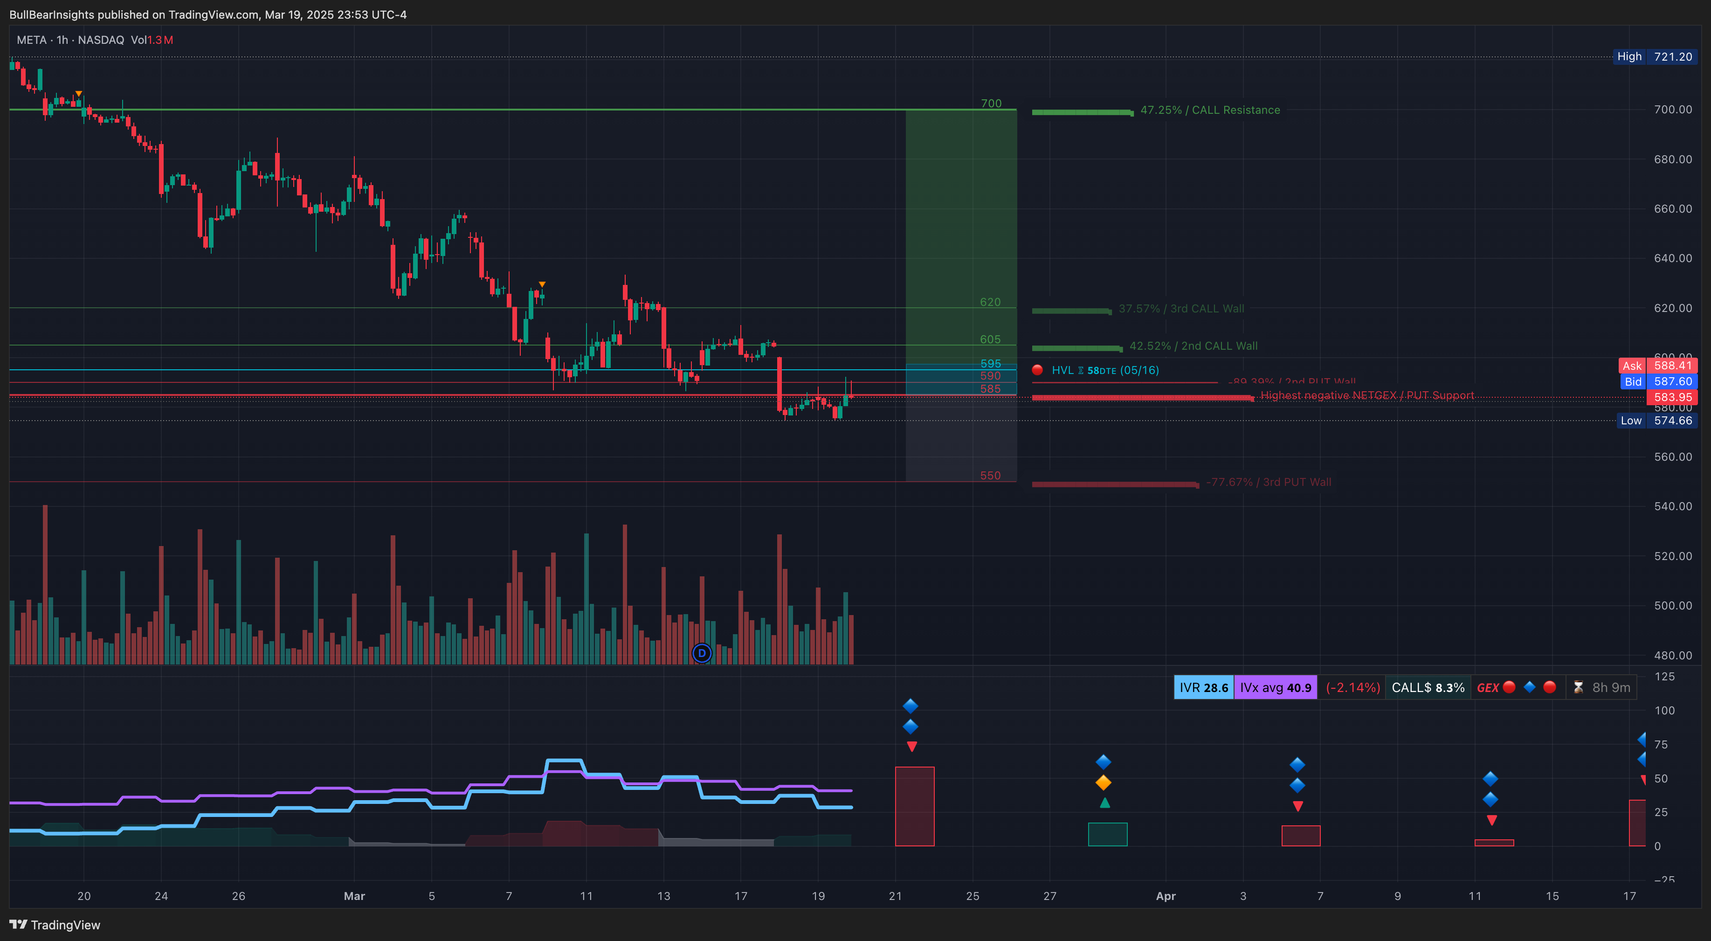Click the green expiration bar before Apr

point(1107,834)
